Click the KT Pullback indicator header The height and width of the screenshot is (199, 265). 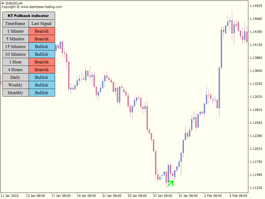tap(28, 16)
